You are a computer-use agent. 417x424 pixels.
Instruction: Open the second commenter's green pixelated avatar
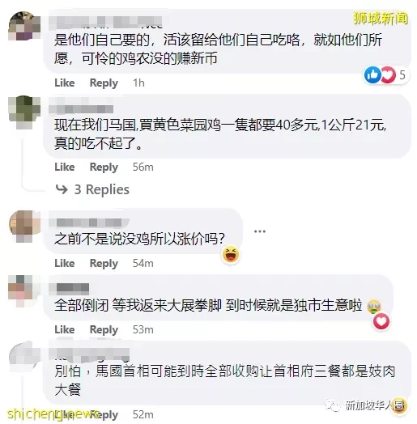(x=24, y=112)
